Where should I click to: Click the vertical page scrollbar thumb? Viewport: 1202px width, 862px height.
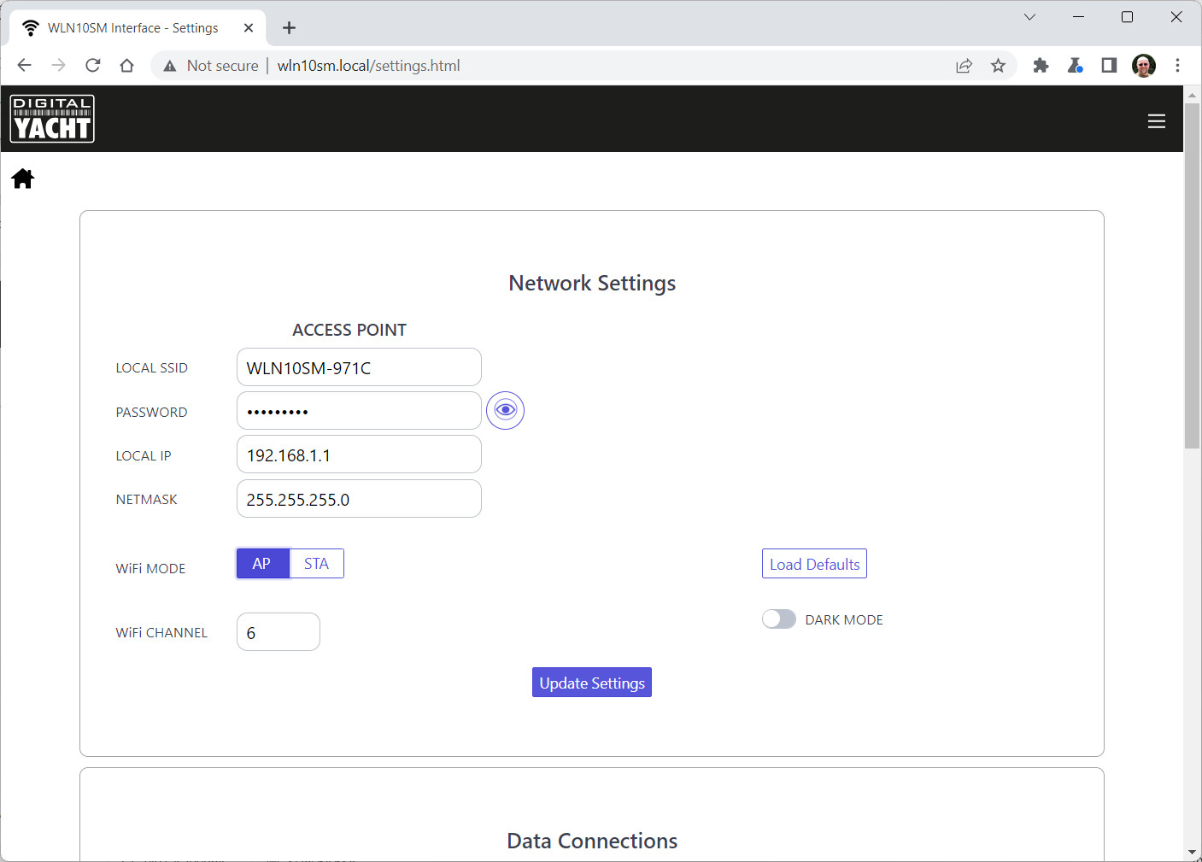(x=1192, y=273)
